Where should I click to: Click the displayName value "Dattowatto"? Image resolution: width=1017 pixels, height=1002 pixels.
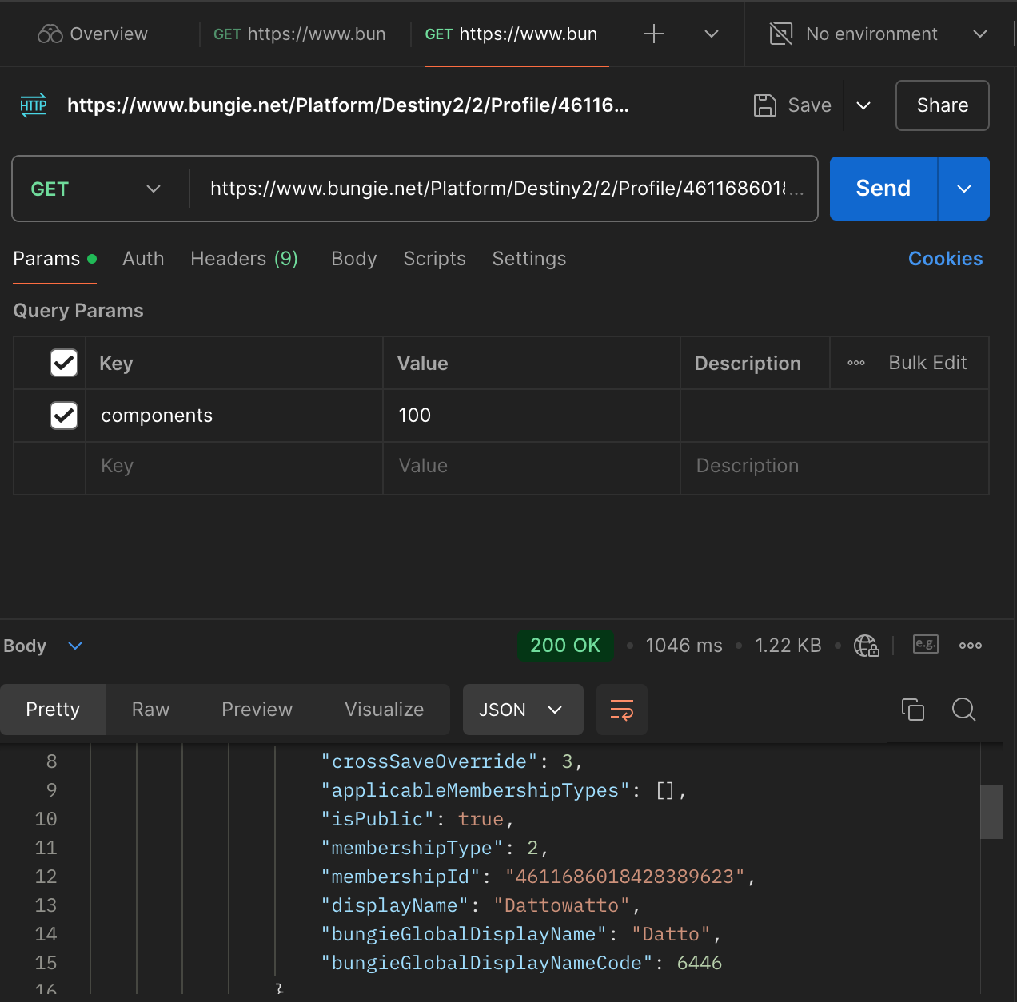click(561, 905)
